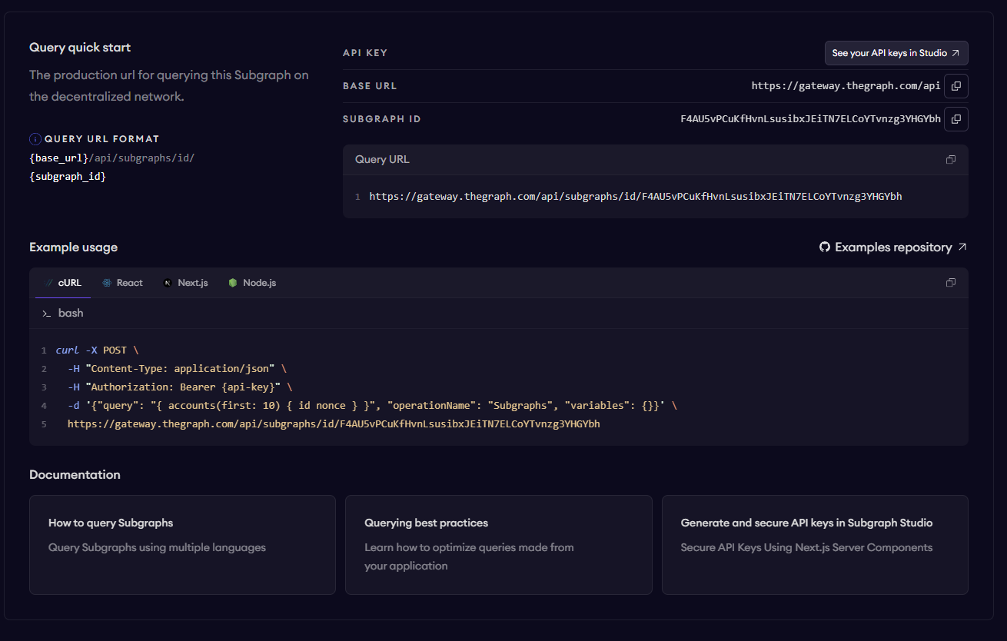The image size is (1007, 641).
Task: Click the gateway URL on code line 5
Action: tap(334, 424)
